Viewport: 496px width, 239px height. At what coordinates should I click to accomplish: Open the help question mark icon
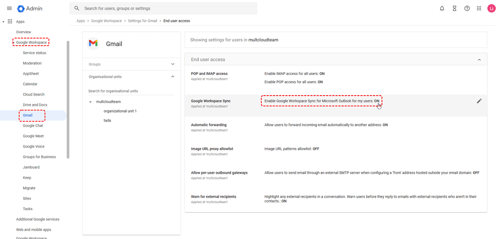point(467,8)
